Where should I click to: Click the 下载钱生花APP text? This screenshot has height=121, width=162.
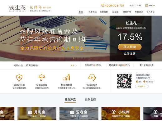pos(143,78)
